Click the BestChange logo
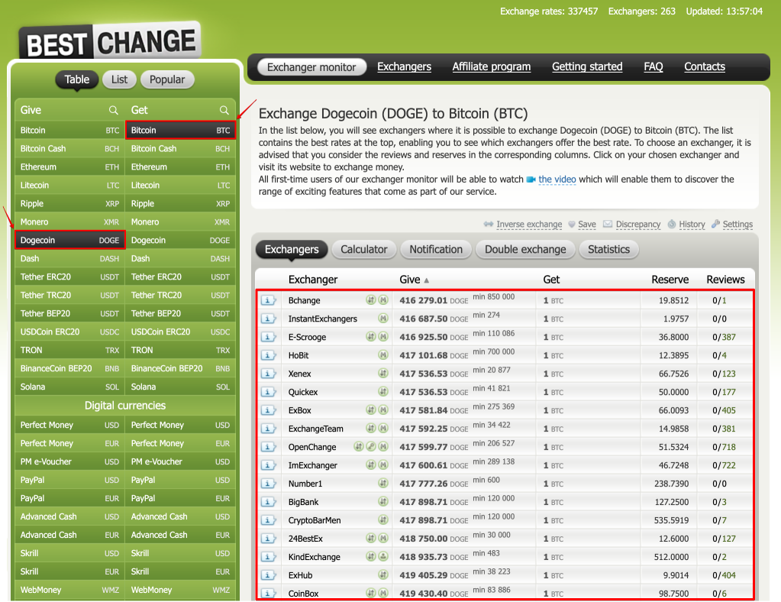 click(110, 42)
